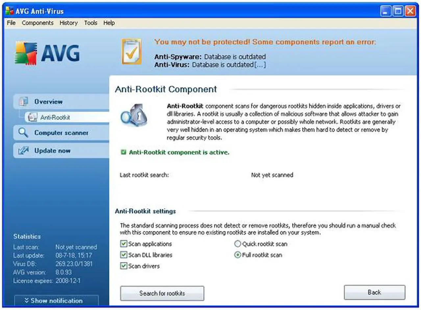The width and height of the screenshot is (421, 310).
Task: Close the AVG Anti-Virus window
Action: (x=410, y=11)
